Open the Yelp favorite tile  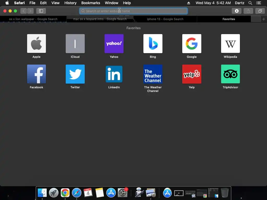[x=192, y=74]
